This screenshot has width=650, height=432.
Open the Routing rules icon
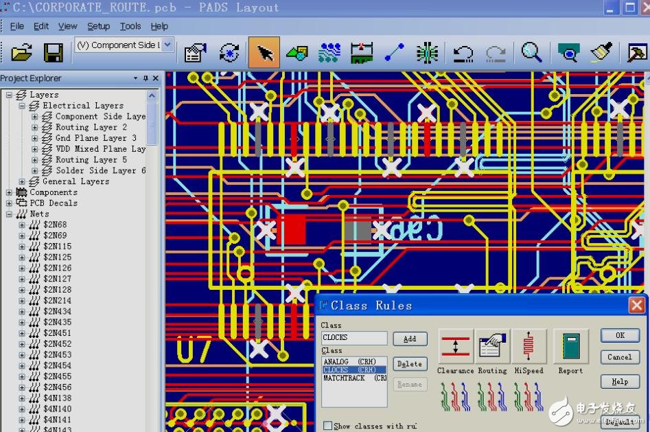(x=492, y=346)
